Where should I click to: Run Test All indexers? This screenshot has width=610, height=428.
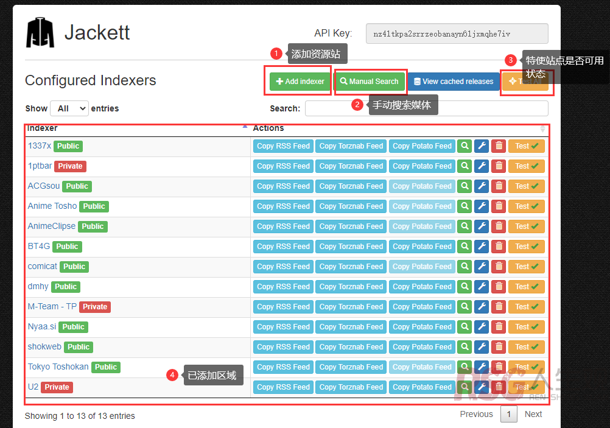pos(525,82)
